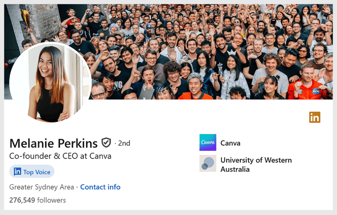Open Melanie Perkins' circular profile photo
Viewport: 337px width, 215px height.
[50, 83]
